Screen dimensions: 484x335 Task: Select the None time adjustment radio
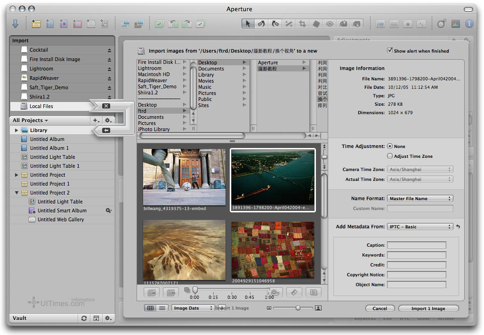coord(390,146)
